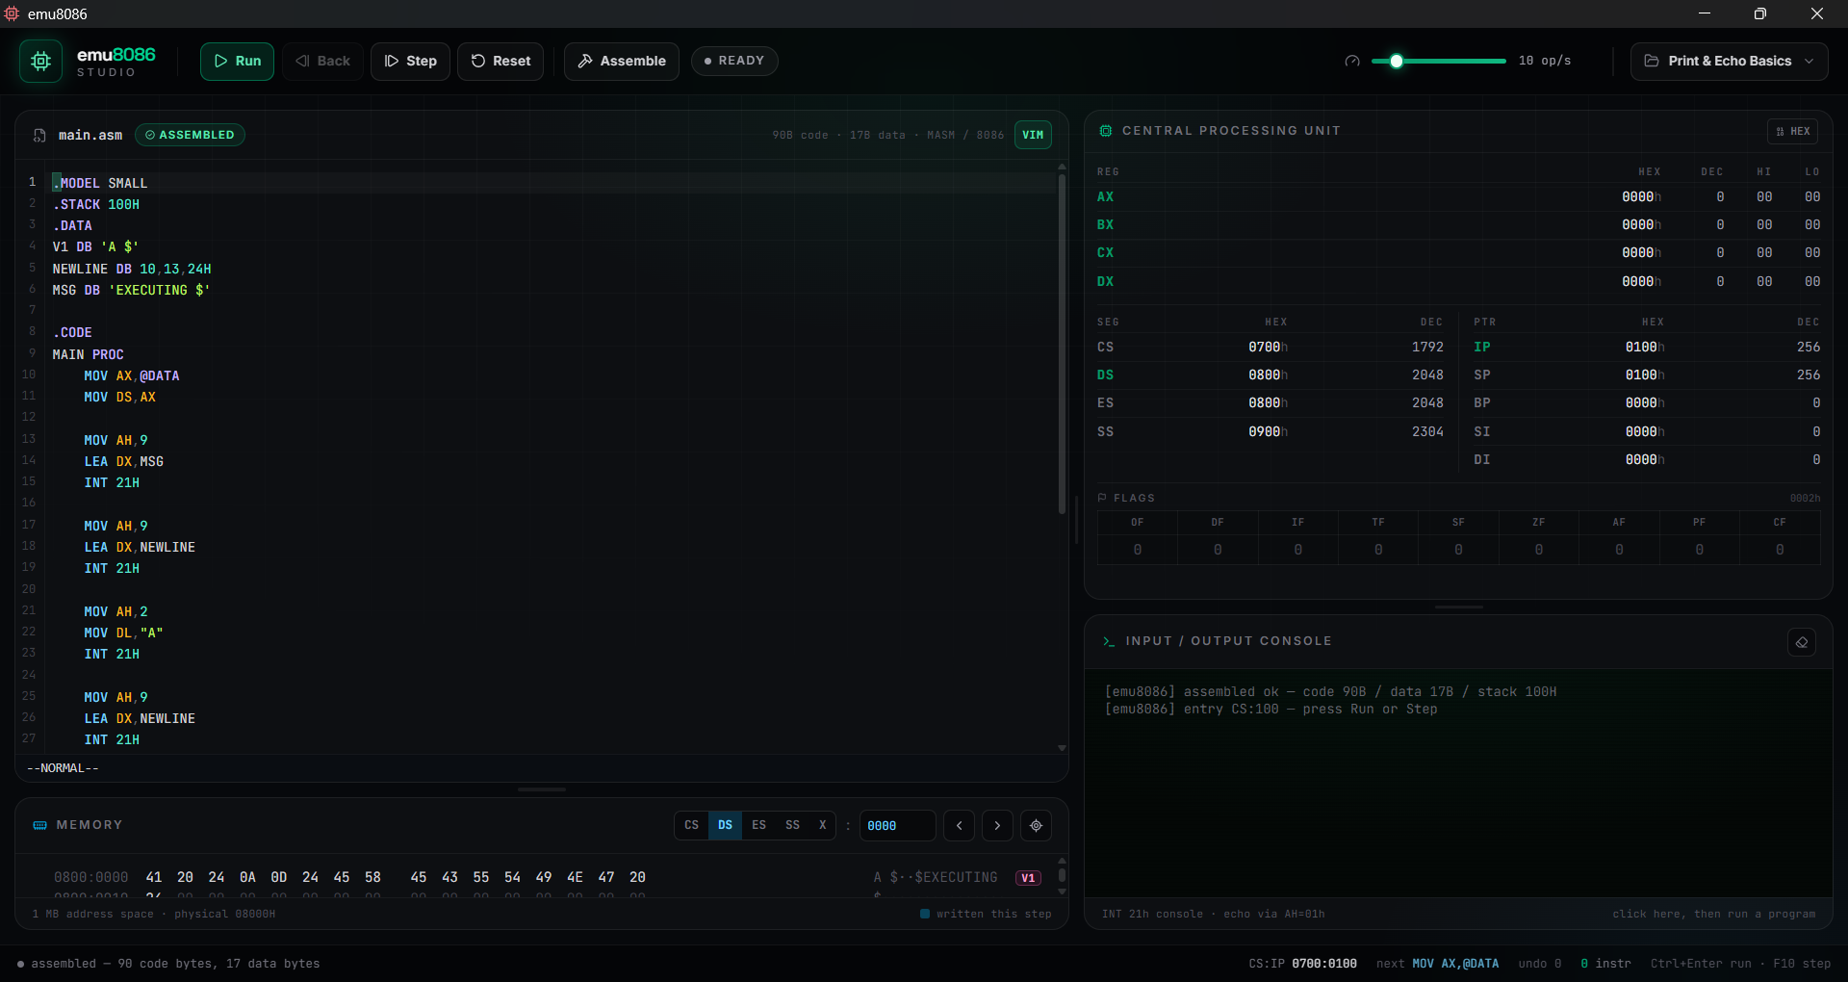Adjust the execution speed slider
The height and width of the screenshot is (982, 1848).
(x=1438, y=61)
